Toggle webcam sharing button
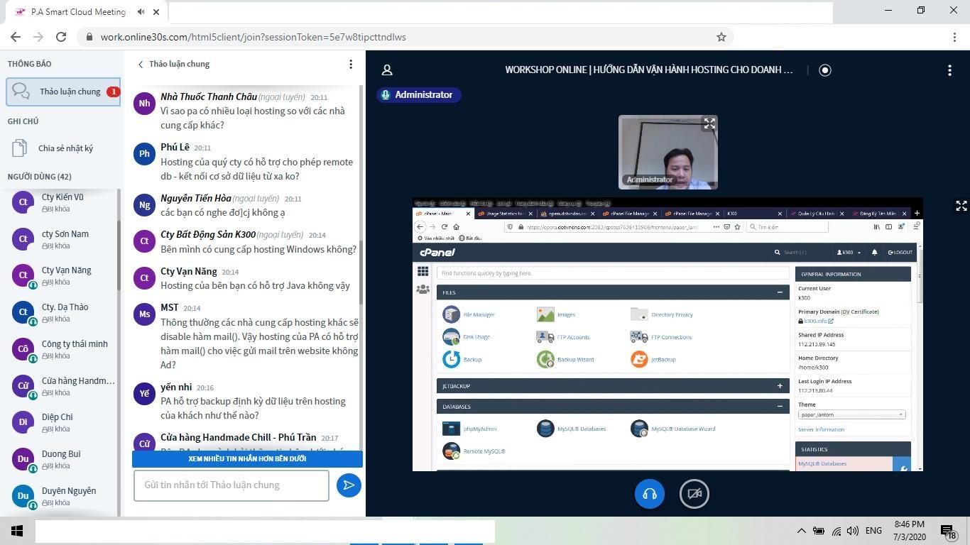 (x=694, y=494)
